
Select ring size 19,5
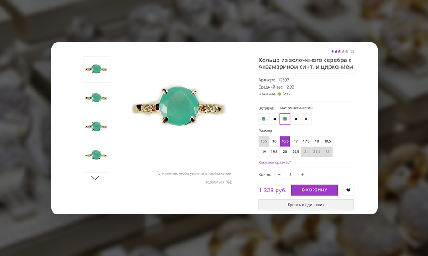point(274,152)
